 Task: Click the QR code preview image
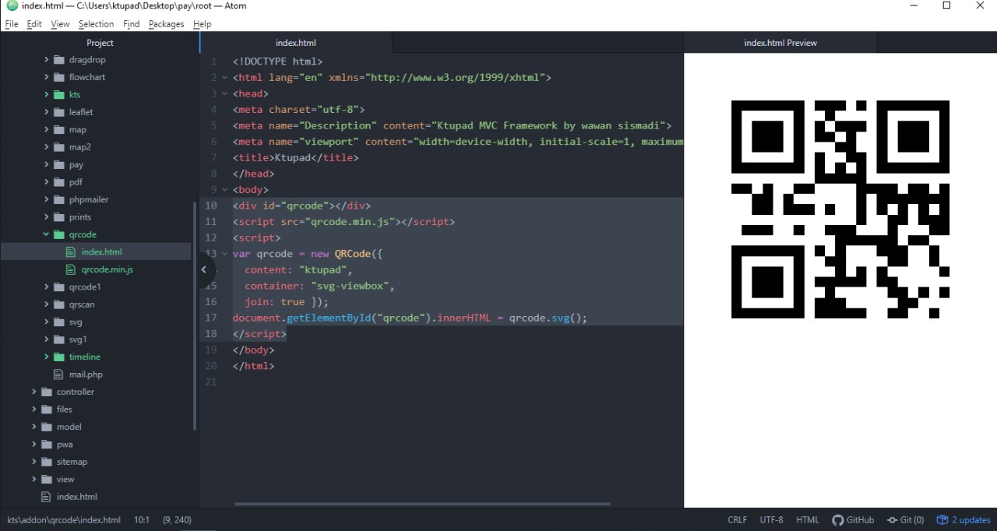[840, 209]
